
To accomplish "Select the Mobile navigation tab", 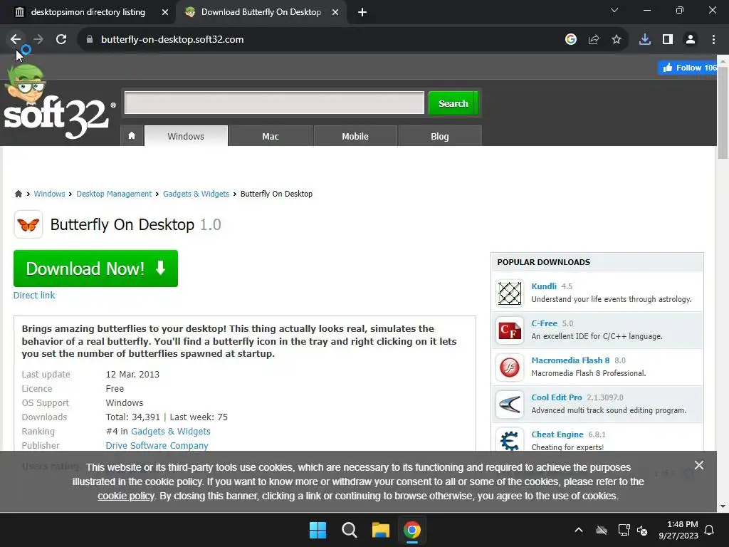I will 355,136.
